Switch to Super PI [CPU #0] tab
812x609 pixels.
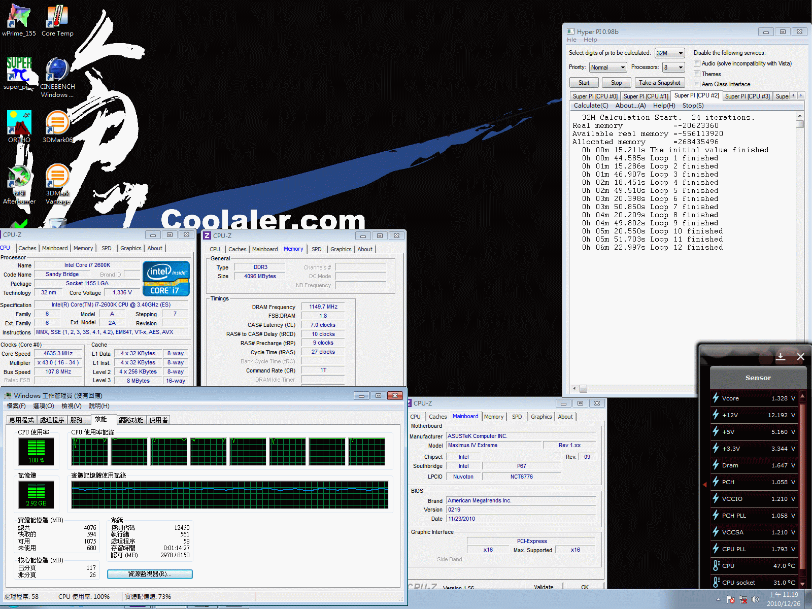(595, 96)
